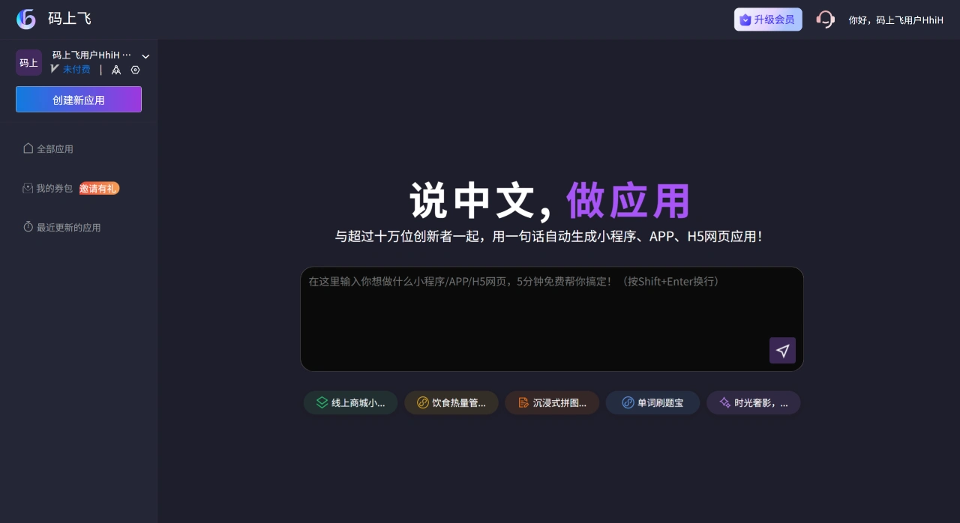The image size is (960, 523).
Task: Click the stopwatch icon beside 最近更新的应用
Action: [28, 226]
